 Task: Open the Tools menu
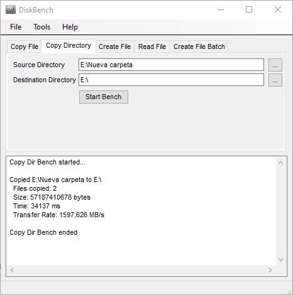[x=41, y=27]
